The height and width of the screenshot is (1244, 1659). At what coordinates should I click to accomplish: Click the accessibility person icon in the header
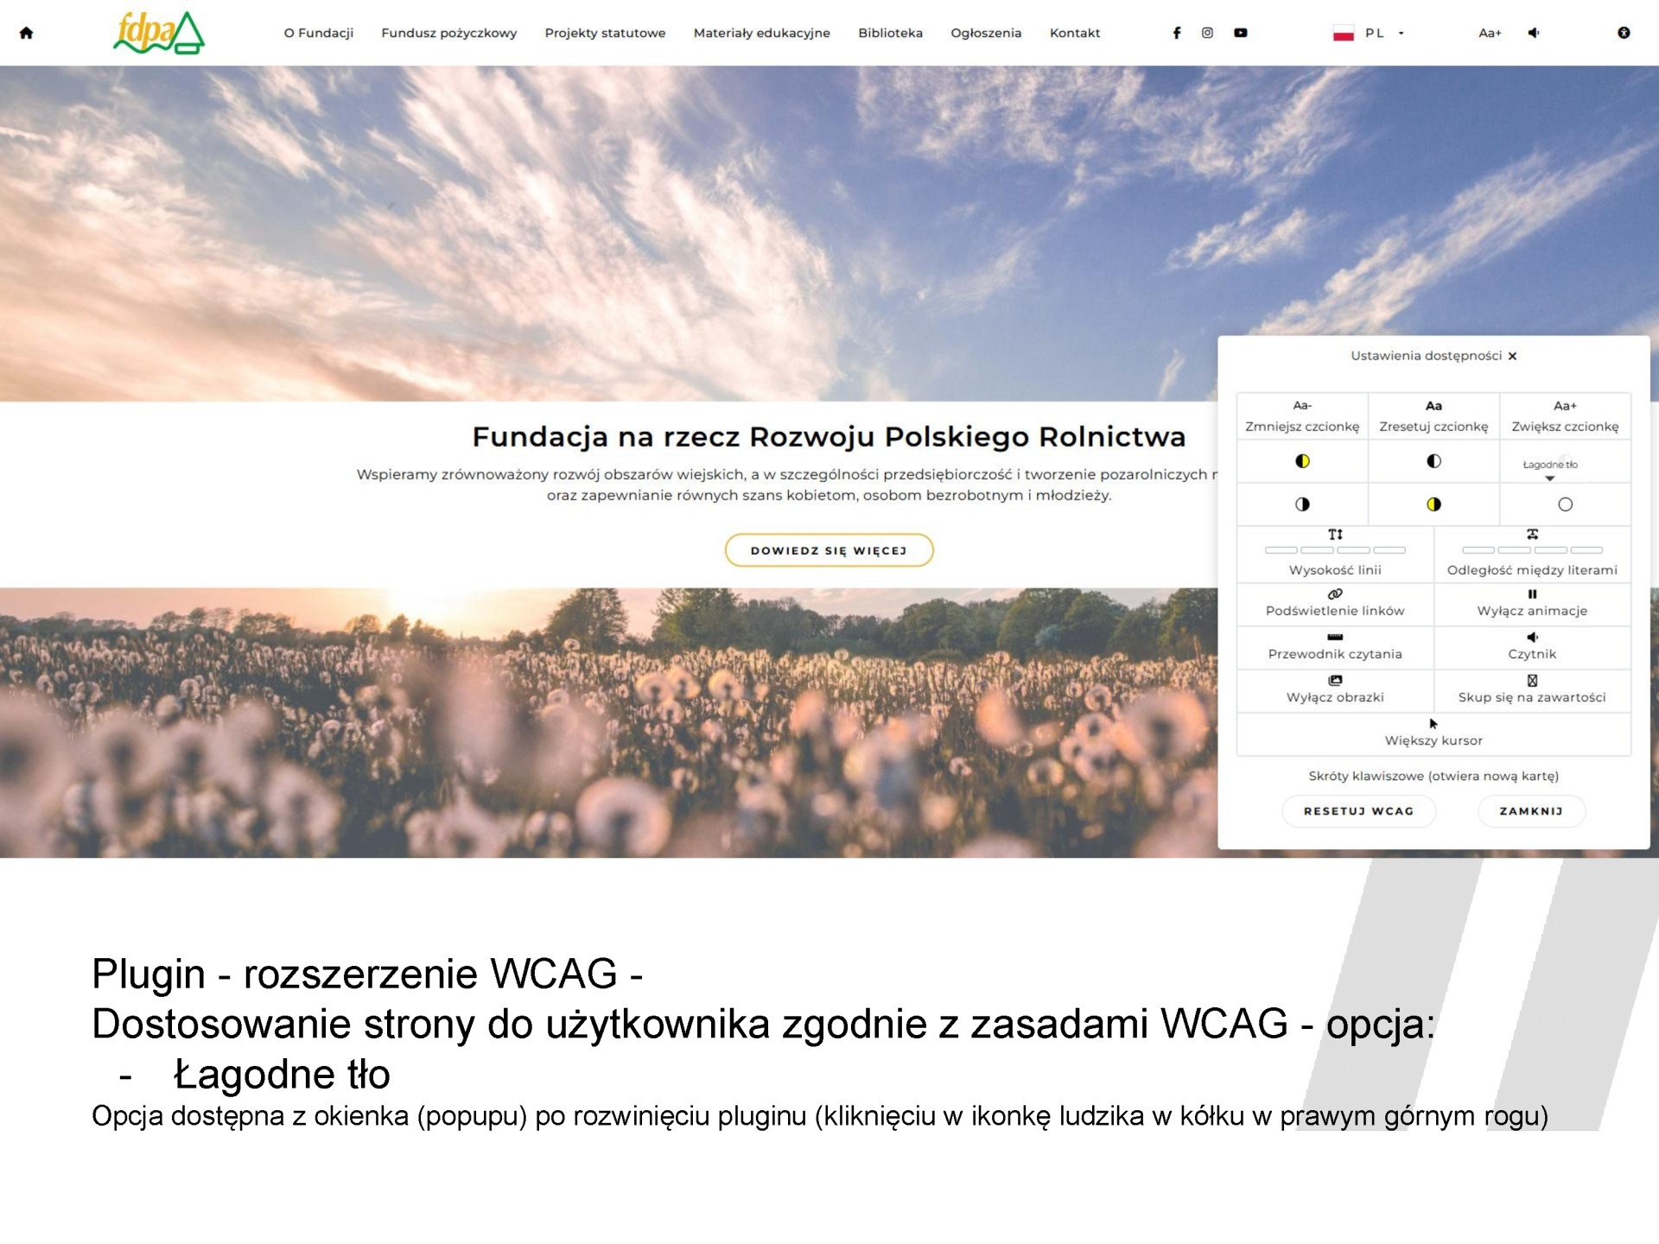point(1624,33)
